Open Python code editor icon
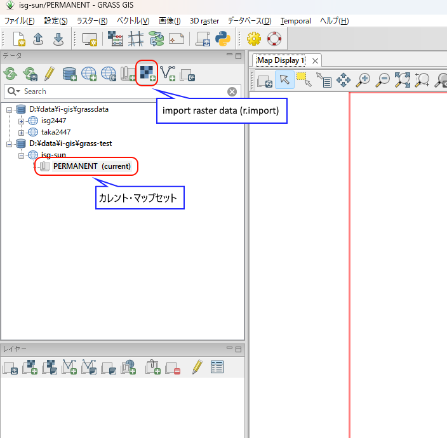 (223, 39)
